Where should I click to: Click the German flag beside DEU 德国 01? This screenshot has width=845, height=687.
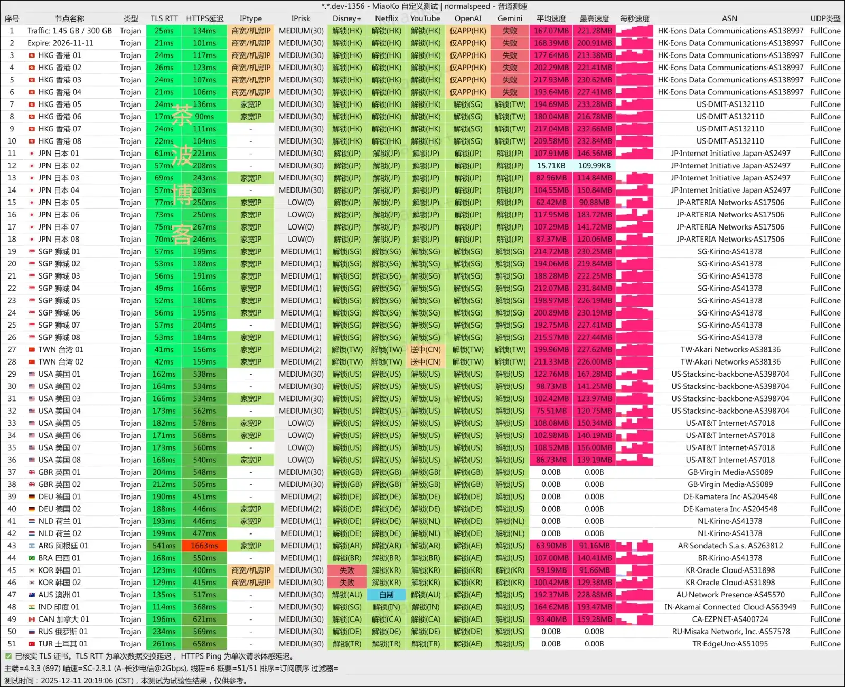(32, 497)
